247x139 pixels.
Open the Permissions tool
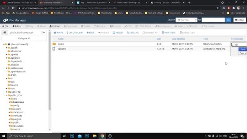click(x=163, y=26)
